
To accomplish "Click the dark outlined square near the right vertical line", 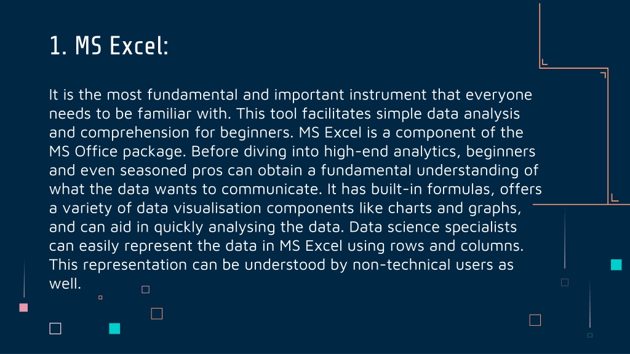I will click(x=565, y=283).
